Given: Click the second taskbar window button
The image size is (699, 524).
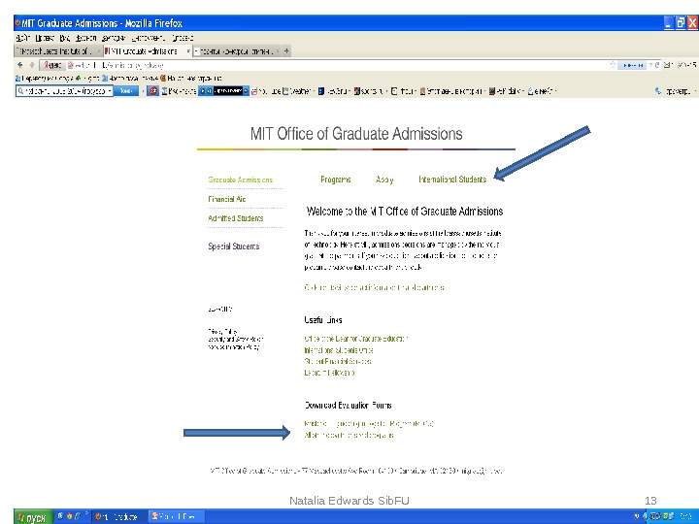Looking at the screenshot, I should click(176, 517).
